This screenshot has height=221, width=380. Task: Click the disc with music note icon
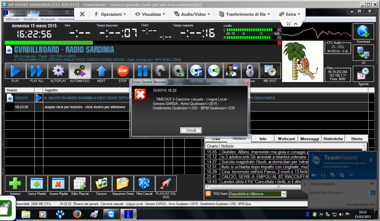click(x=196, y=71)
